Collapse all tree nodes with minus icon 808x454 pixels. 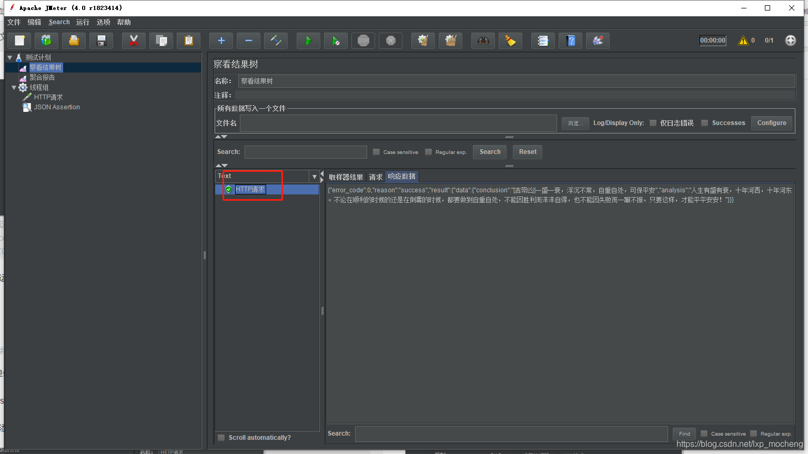pos(248,40)
